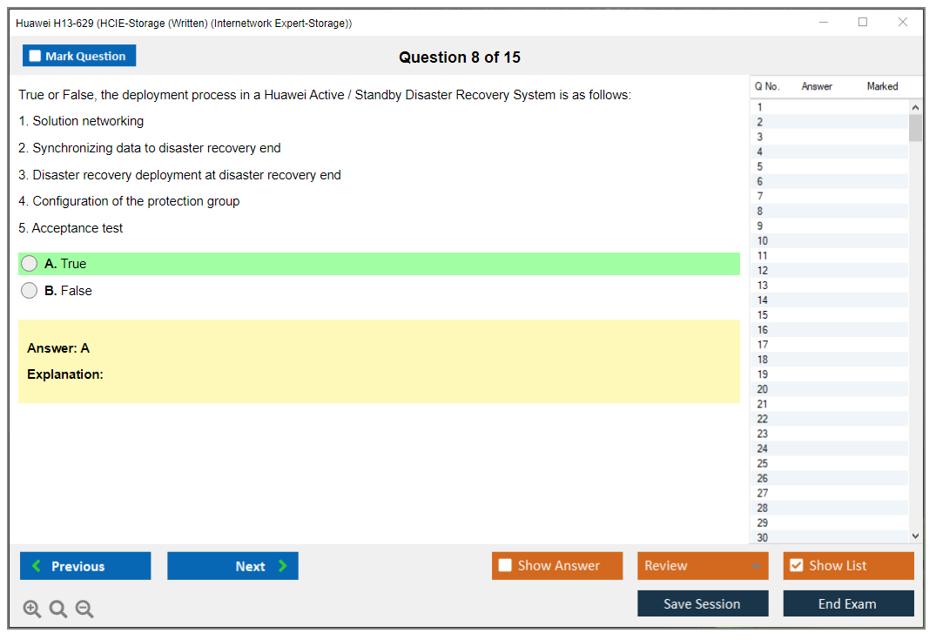
Task: Jump to question 8 in list
Action: tap(761, 212)
